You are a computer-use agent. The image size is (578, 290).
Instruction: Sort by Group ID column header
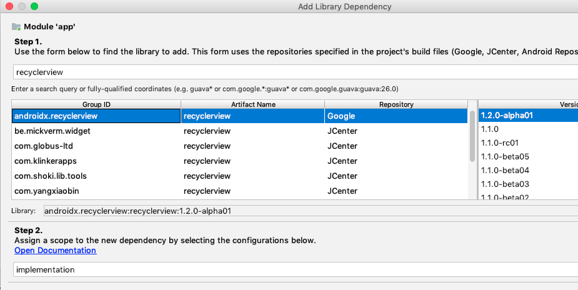click(x=96, y=104)
